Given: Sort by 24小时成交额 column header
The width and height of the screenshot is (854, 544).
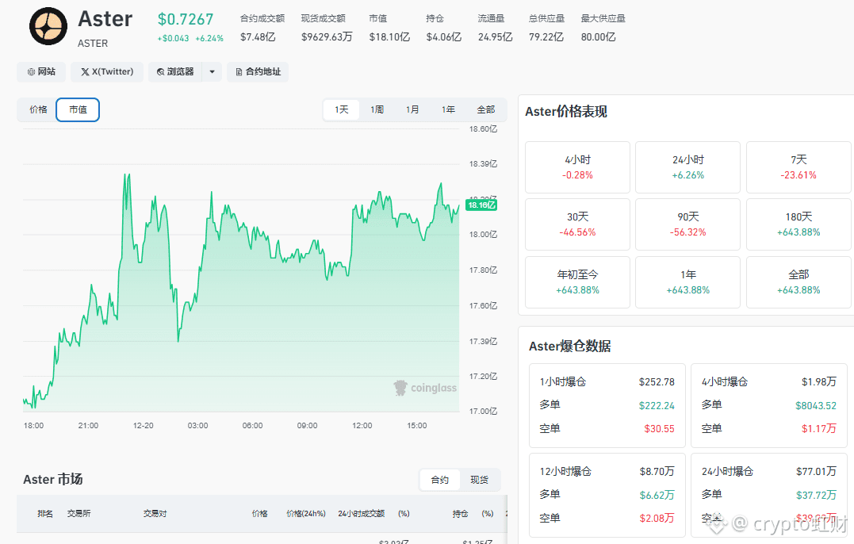Looking at the screenshot, I should pos(361,514).
